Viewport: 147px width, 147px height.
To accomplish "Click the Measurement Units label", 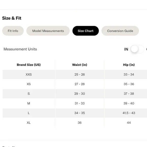I will click(x=20, y=49).
